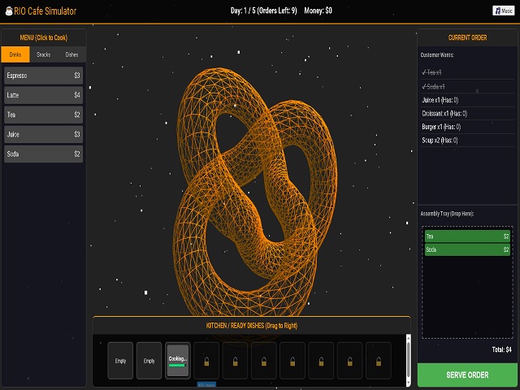Click the first padlock slot in kitchen
The height and width of the screenshot is (390, 520).
tap(206, 360)
